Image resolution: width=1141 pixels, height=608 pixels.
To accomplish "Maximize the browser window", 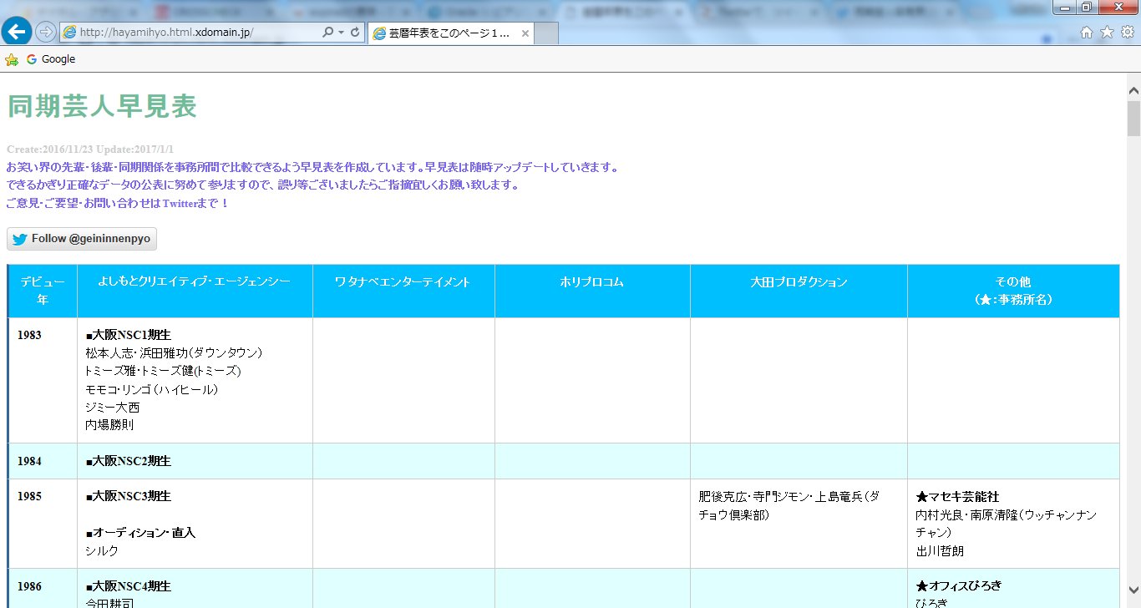I will coord(1087,7).
